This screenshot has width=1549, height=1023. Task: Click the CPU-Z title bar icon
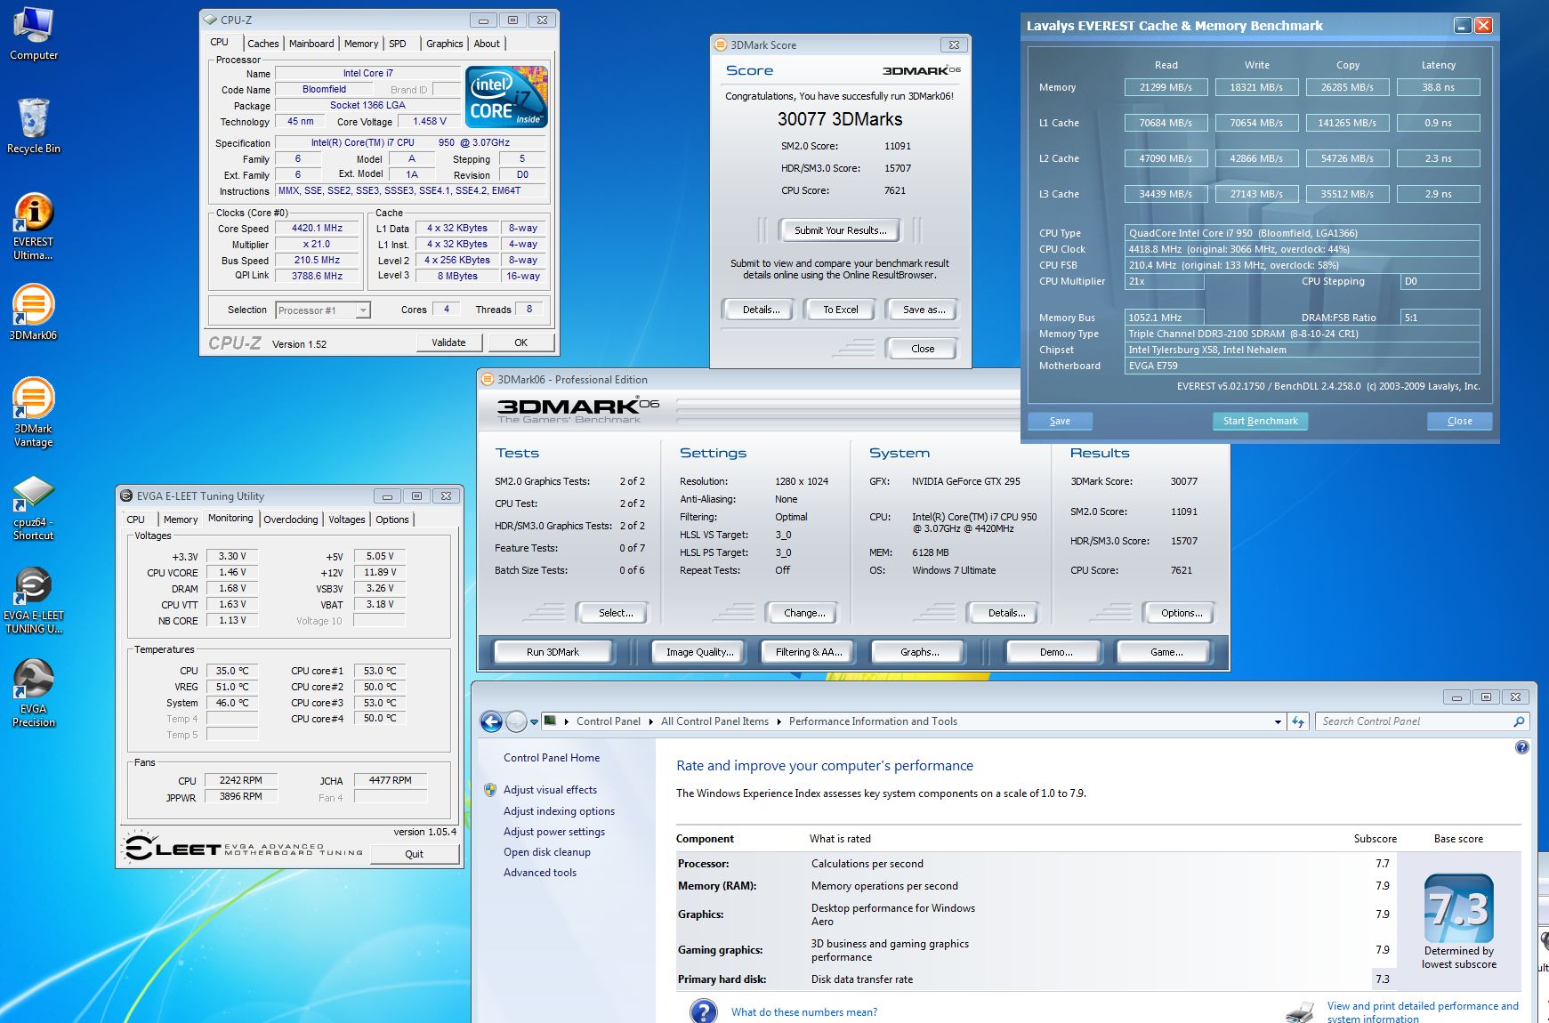pyautogui.click(x=210, y=20)
